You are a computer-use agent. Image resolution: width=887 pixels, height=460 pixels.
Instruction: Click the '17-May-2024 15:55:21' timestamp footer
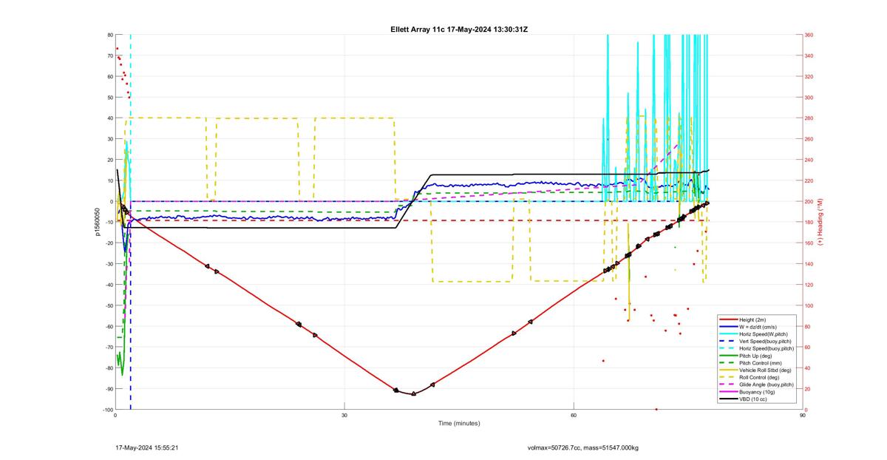coord(146,447)
